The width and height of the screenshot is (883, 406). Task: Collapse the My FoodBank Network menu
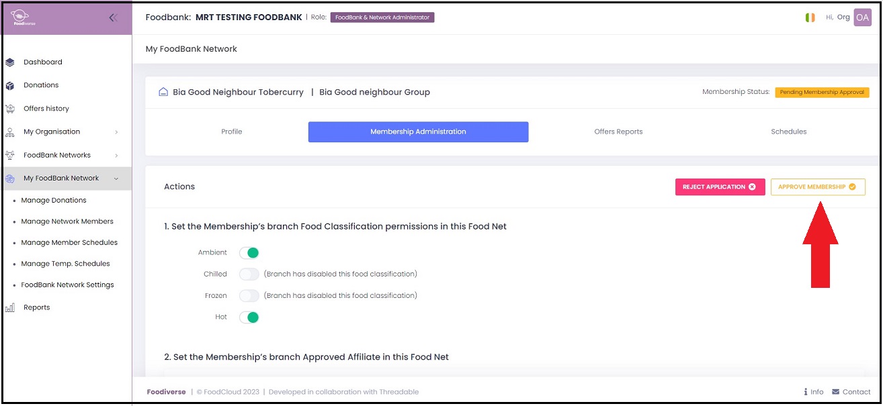116,179
